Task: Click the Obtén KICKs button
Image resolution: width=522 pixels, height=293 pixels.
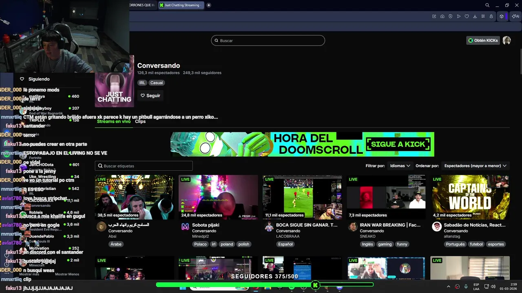Action: point(483,40)
